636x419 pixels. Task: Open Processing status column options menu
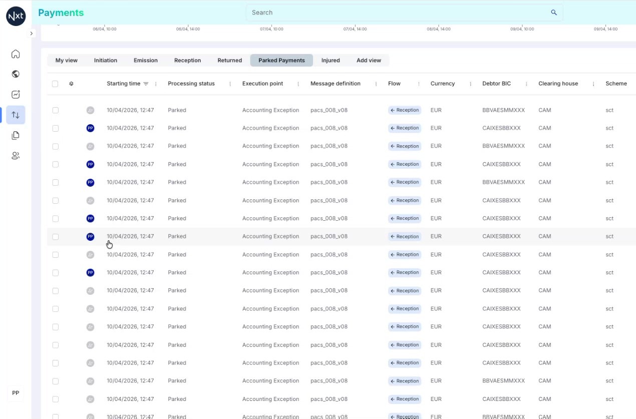coord(230,84)
